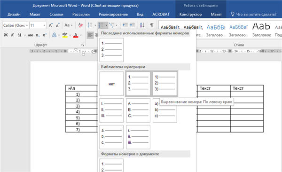Open the font name dropdown Calibri

point(27,25)
